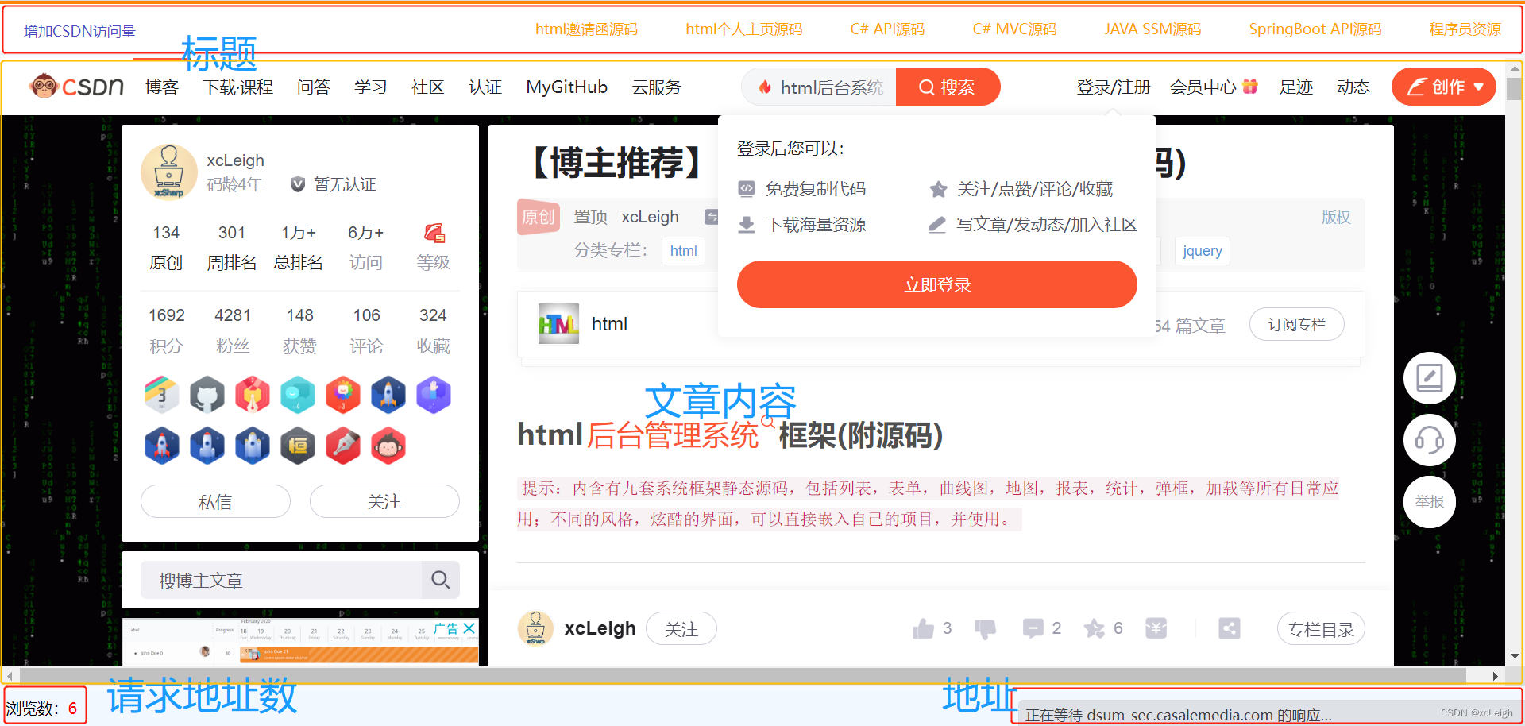Image resolution: width=1525 pixels, height=726 pixels.
Task: Click the thumbs-down dislike icon
Action: 985,628
